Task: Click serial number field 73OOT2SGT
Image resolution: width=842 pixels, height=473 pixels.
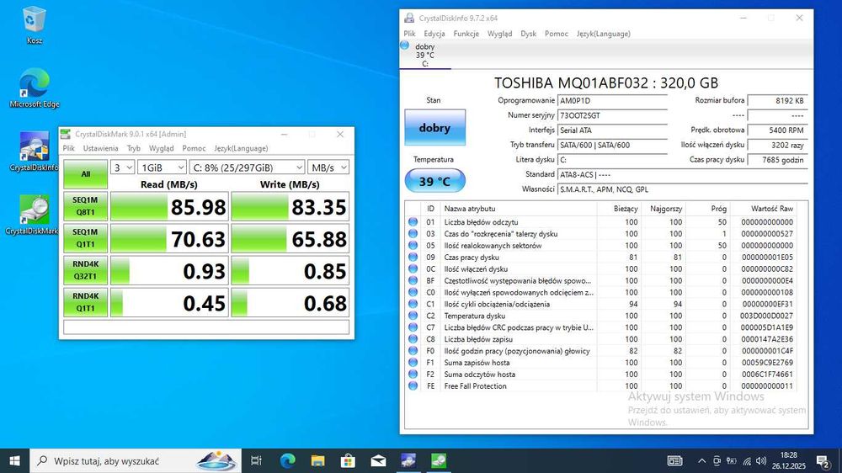Action: pos(612,115)
